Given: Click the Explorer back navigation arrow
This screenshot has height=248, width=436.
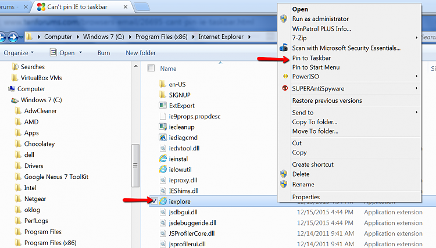Looking at the screenshot, I should [x=2, y=37].
